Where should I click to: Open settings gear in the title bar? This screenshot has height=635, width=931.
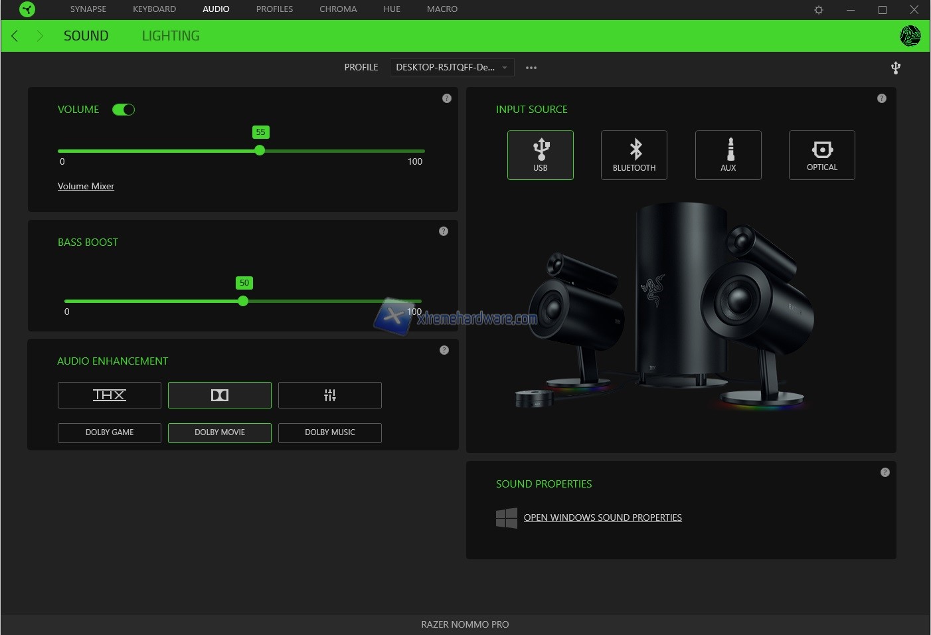coord(819,10)
